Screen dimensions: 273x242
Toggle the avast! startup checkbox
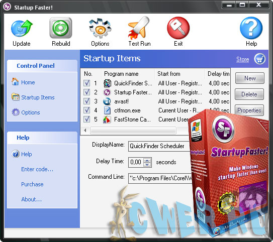coord(86,101)
